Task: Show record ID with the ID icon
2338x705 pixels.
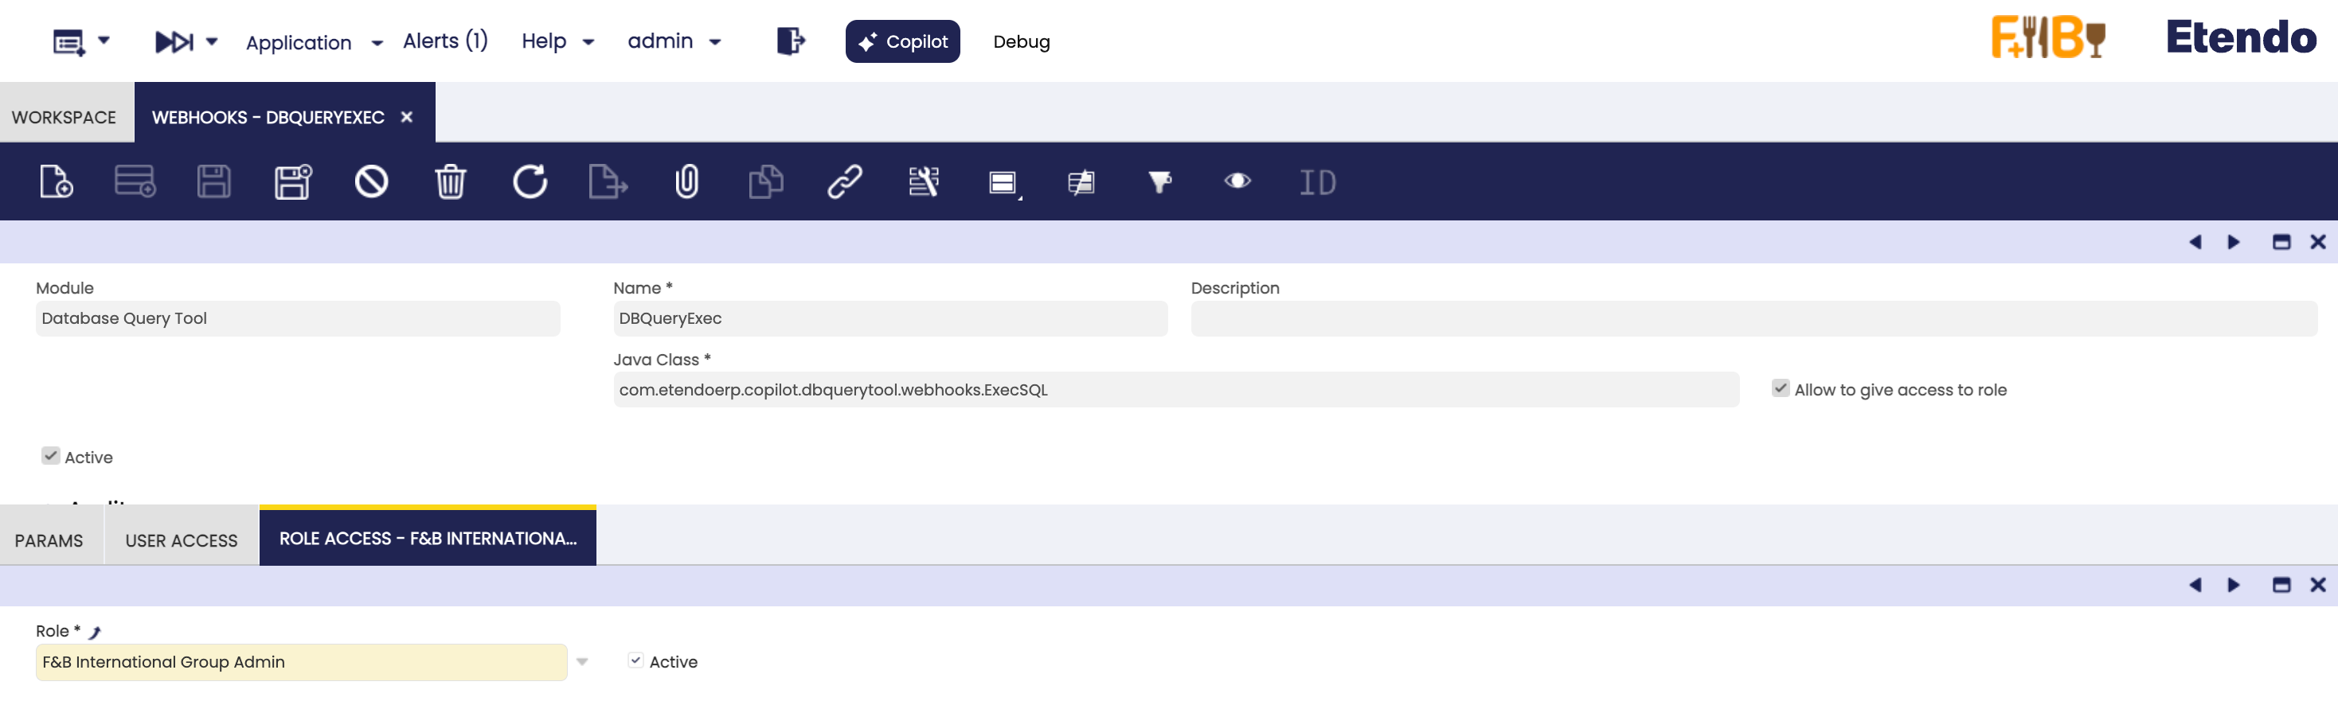Action: (1318, 182)
